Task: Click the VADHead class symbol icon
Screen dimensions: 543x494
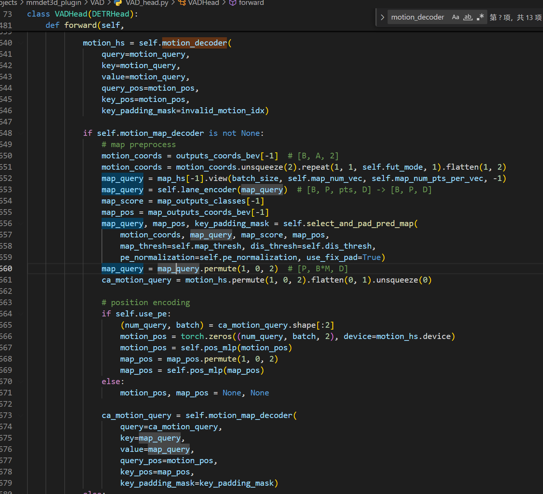Action: [182, 3]
